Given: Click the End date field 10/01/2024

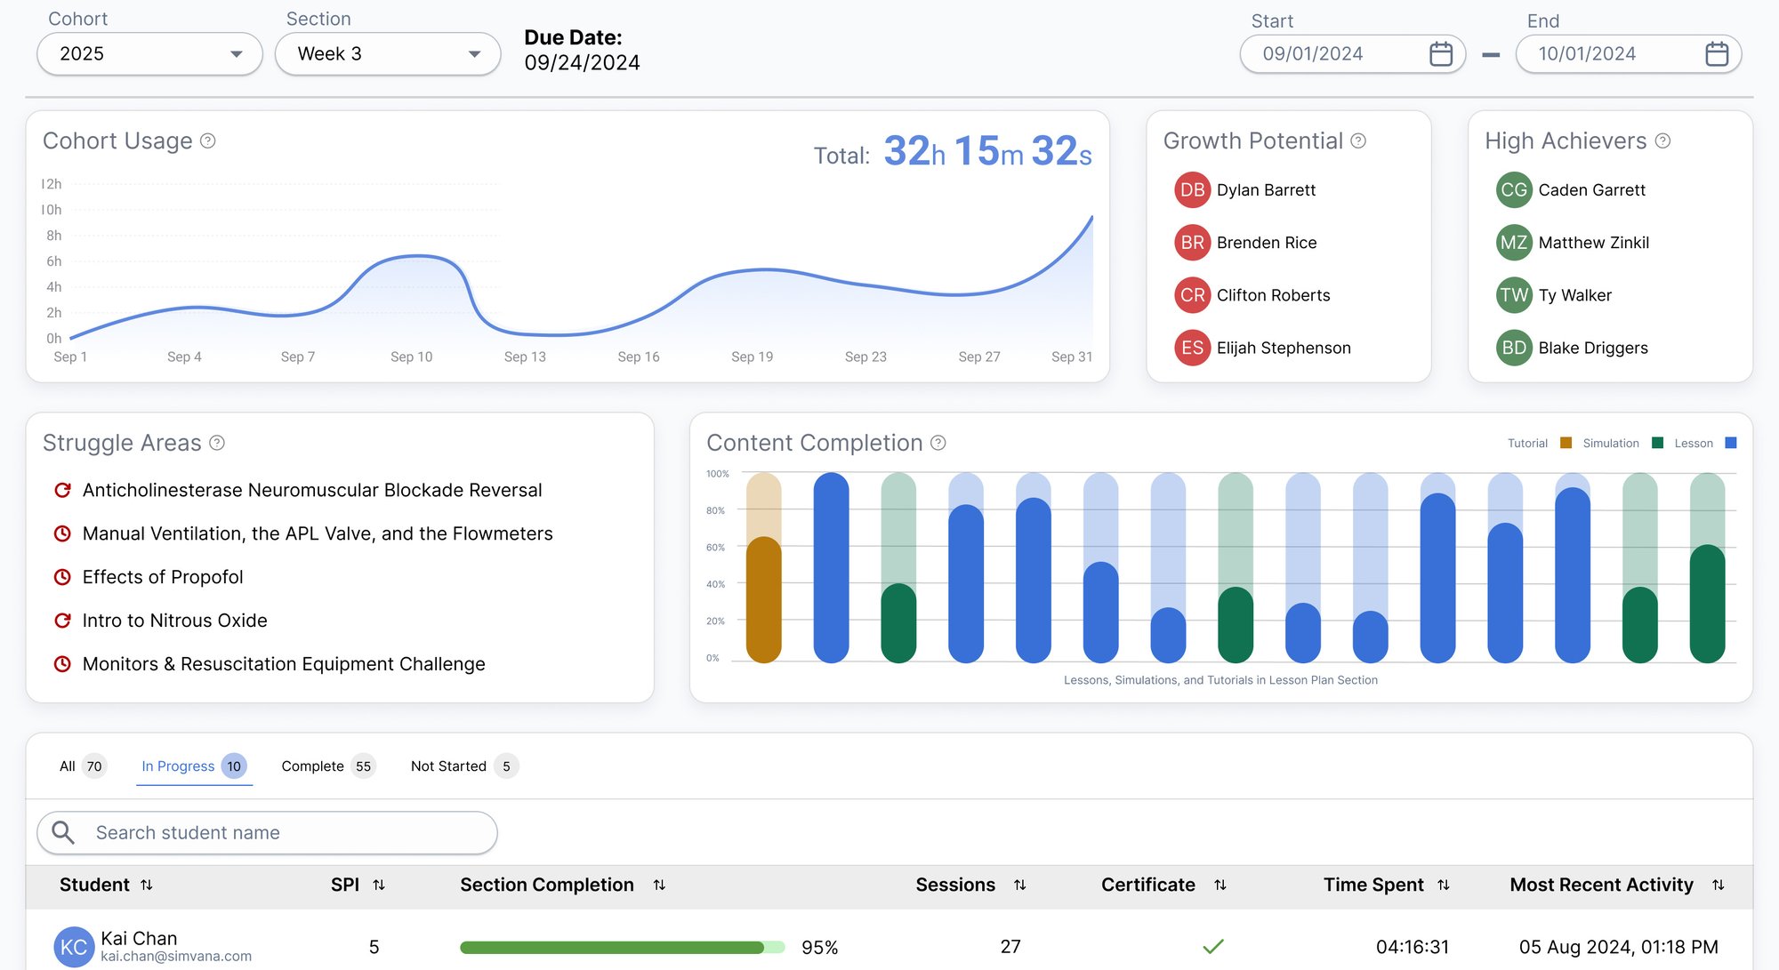Looking at the screenshot, I should point(1628,54).
